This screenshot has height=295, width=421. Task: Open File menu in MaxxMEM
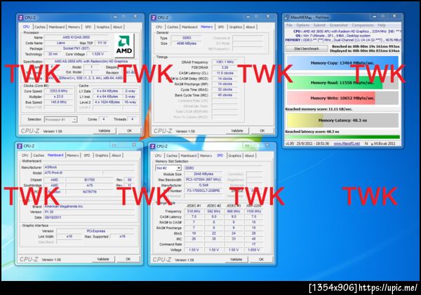click(289, 25)
